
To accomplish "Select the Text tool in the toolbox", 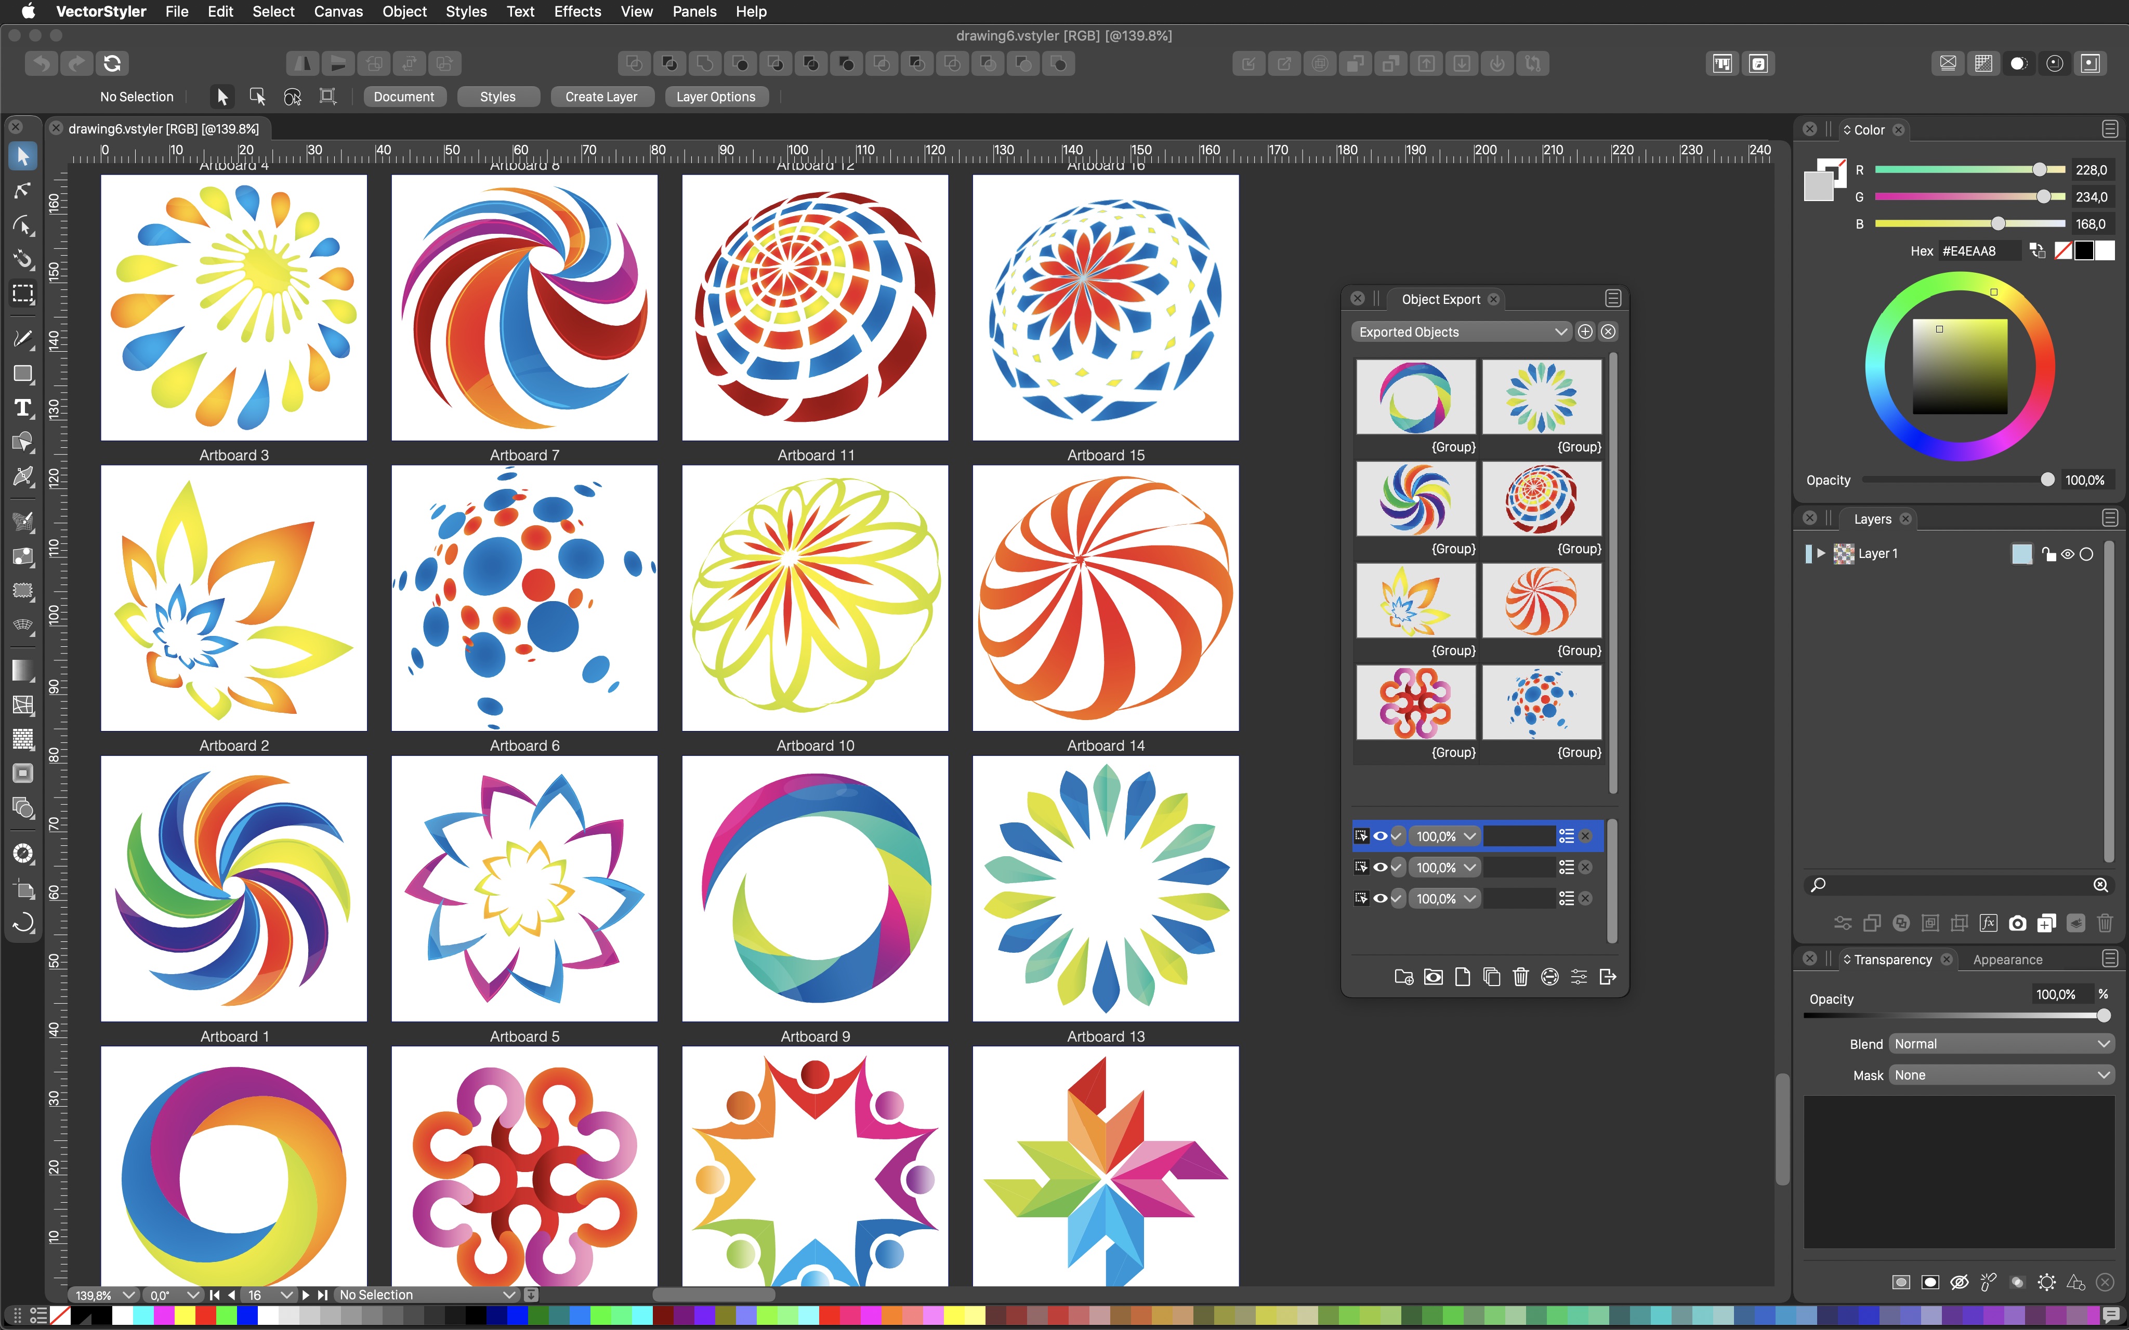I will (23, 408).
